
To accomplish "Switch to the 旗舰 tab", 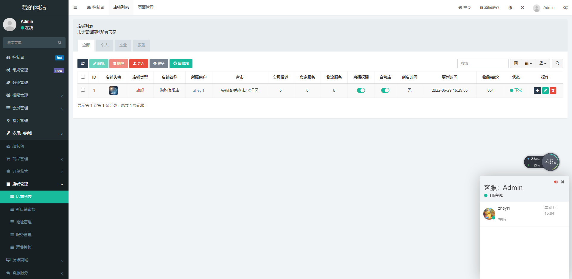I will (x=141, y=45).
